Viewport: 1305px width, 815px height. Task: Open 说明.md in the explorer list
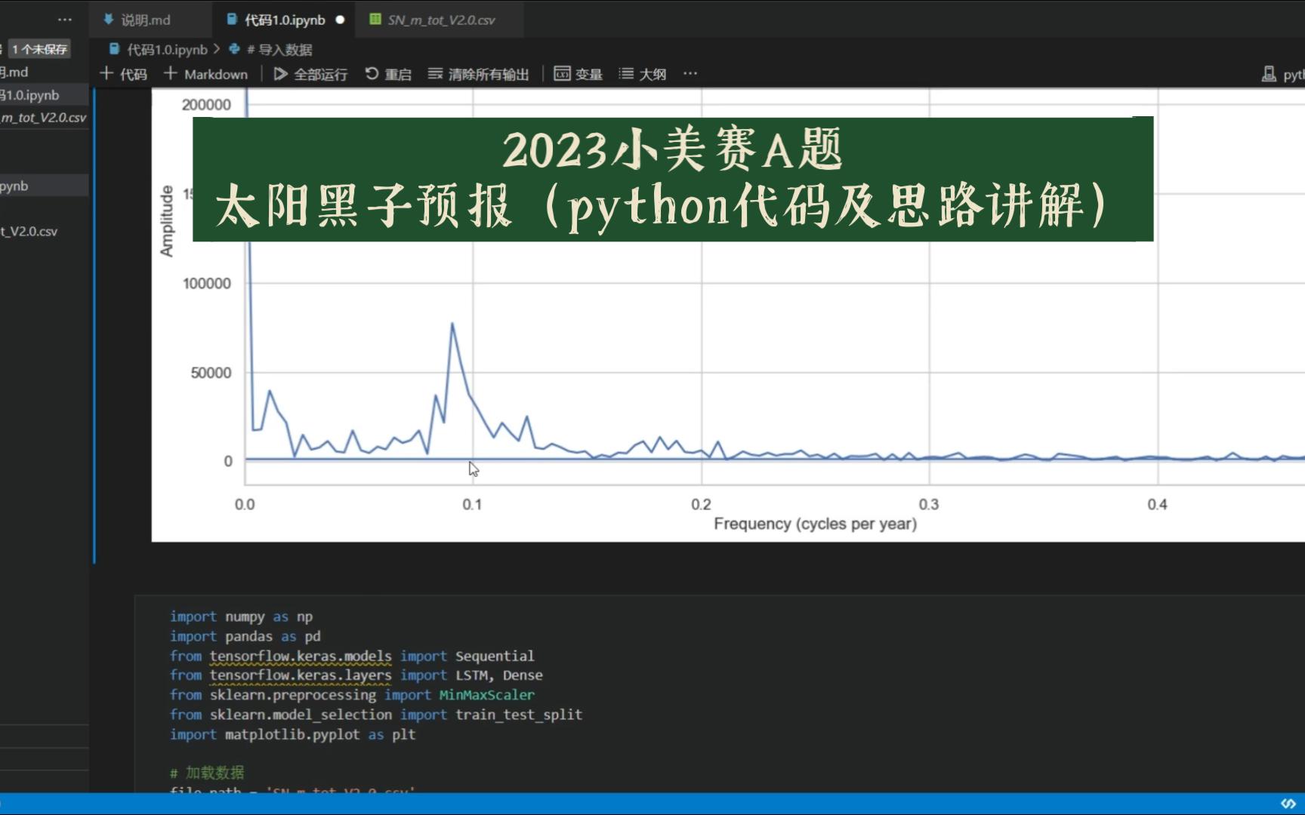pyautogui.click(x=44, y=72)
